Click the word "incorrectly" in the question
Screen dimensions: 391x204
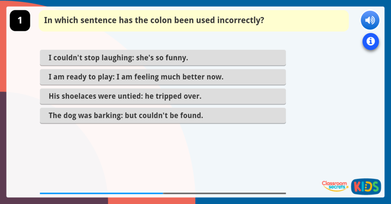241,21
